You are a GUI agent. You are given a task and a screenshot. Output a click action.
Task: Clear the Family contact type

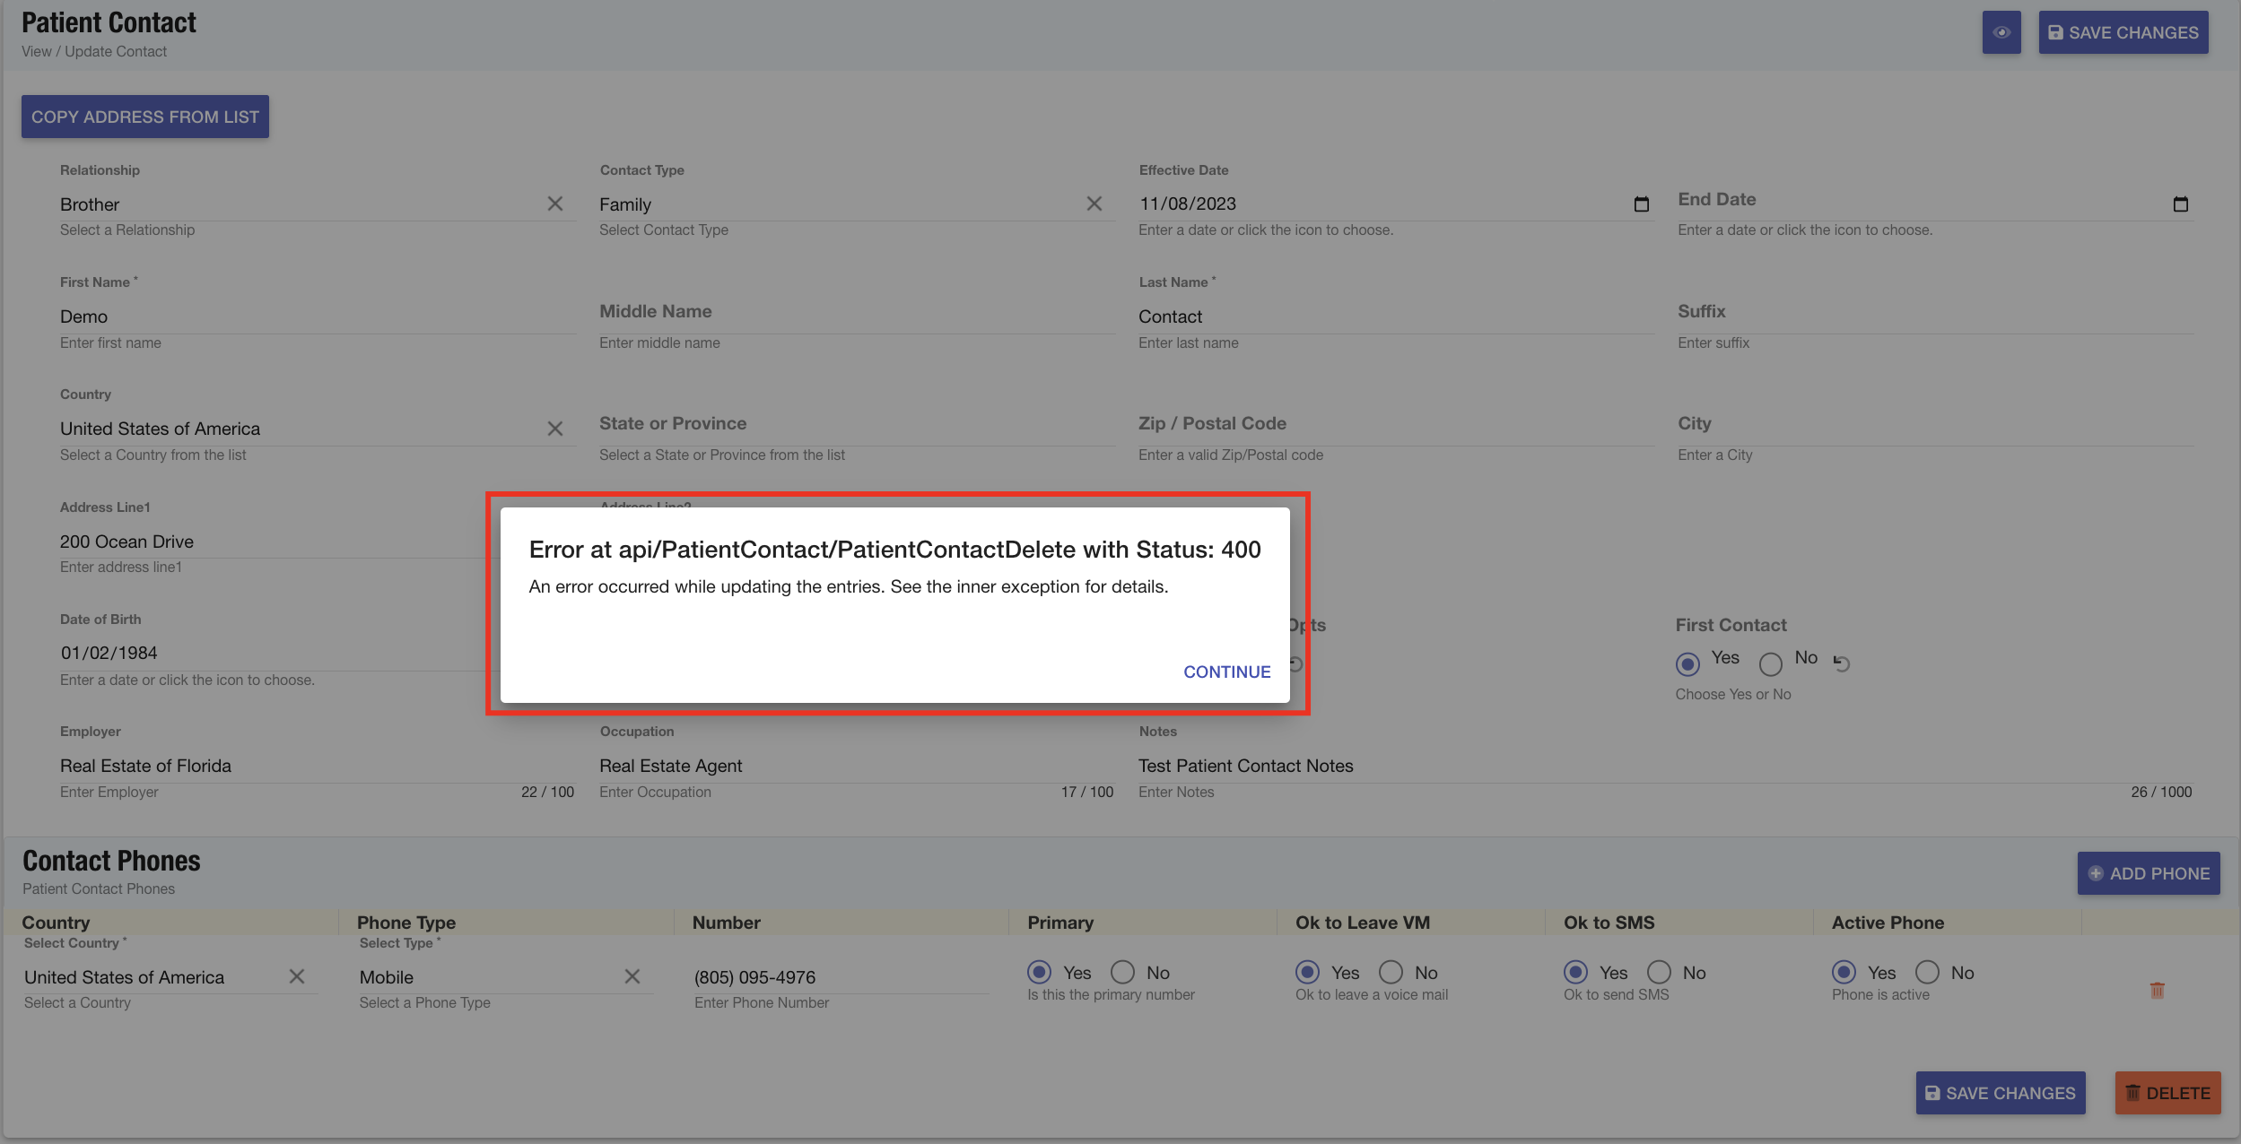point(1094,204)
